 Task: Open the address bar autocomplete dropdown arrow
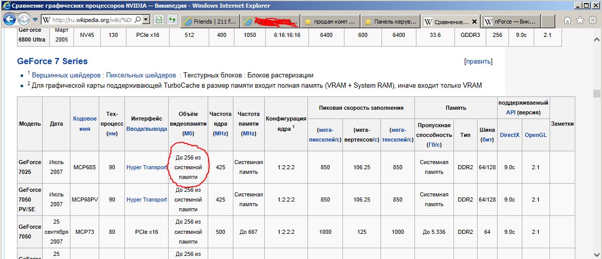146,20
